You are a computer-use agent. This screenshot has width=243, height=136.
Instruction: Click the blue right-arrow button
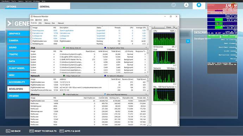[188, 41]
